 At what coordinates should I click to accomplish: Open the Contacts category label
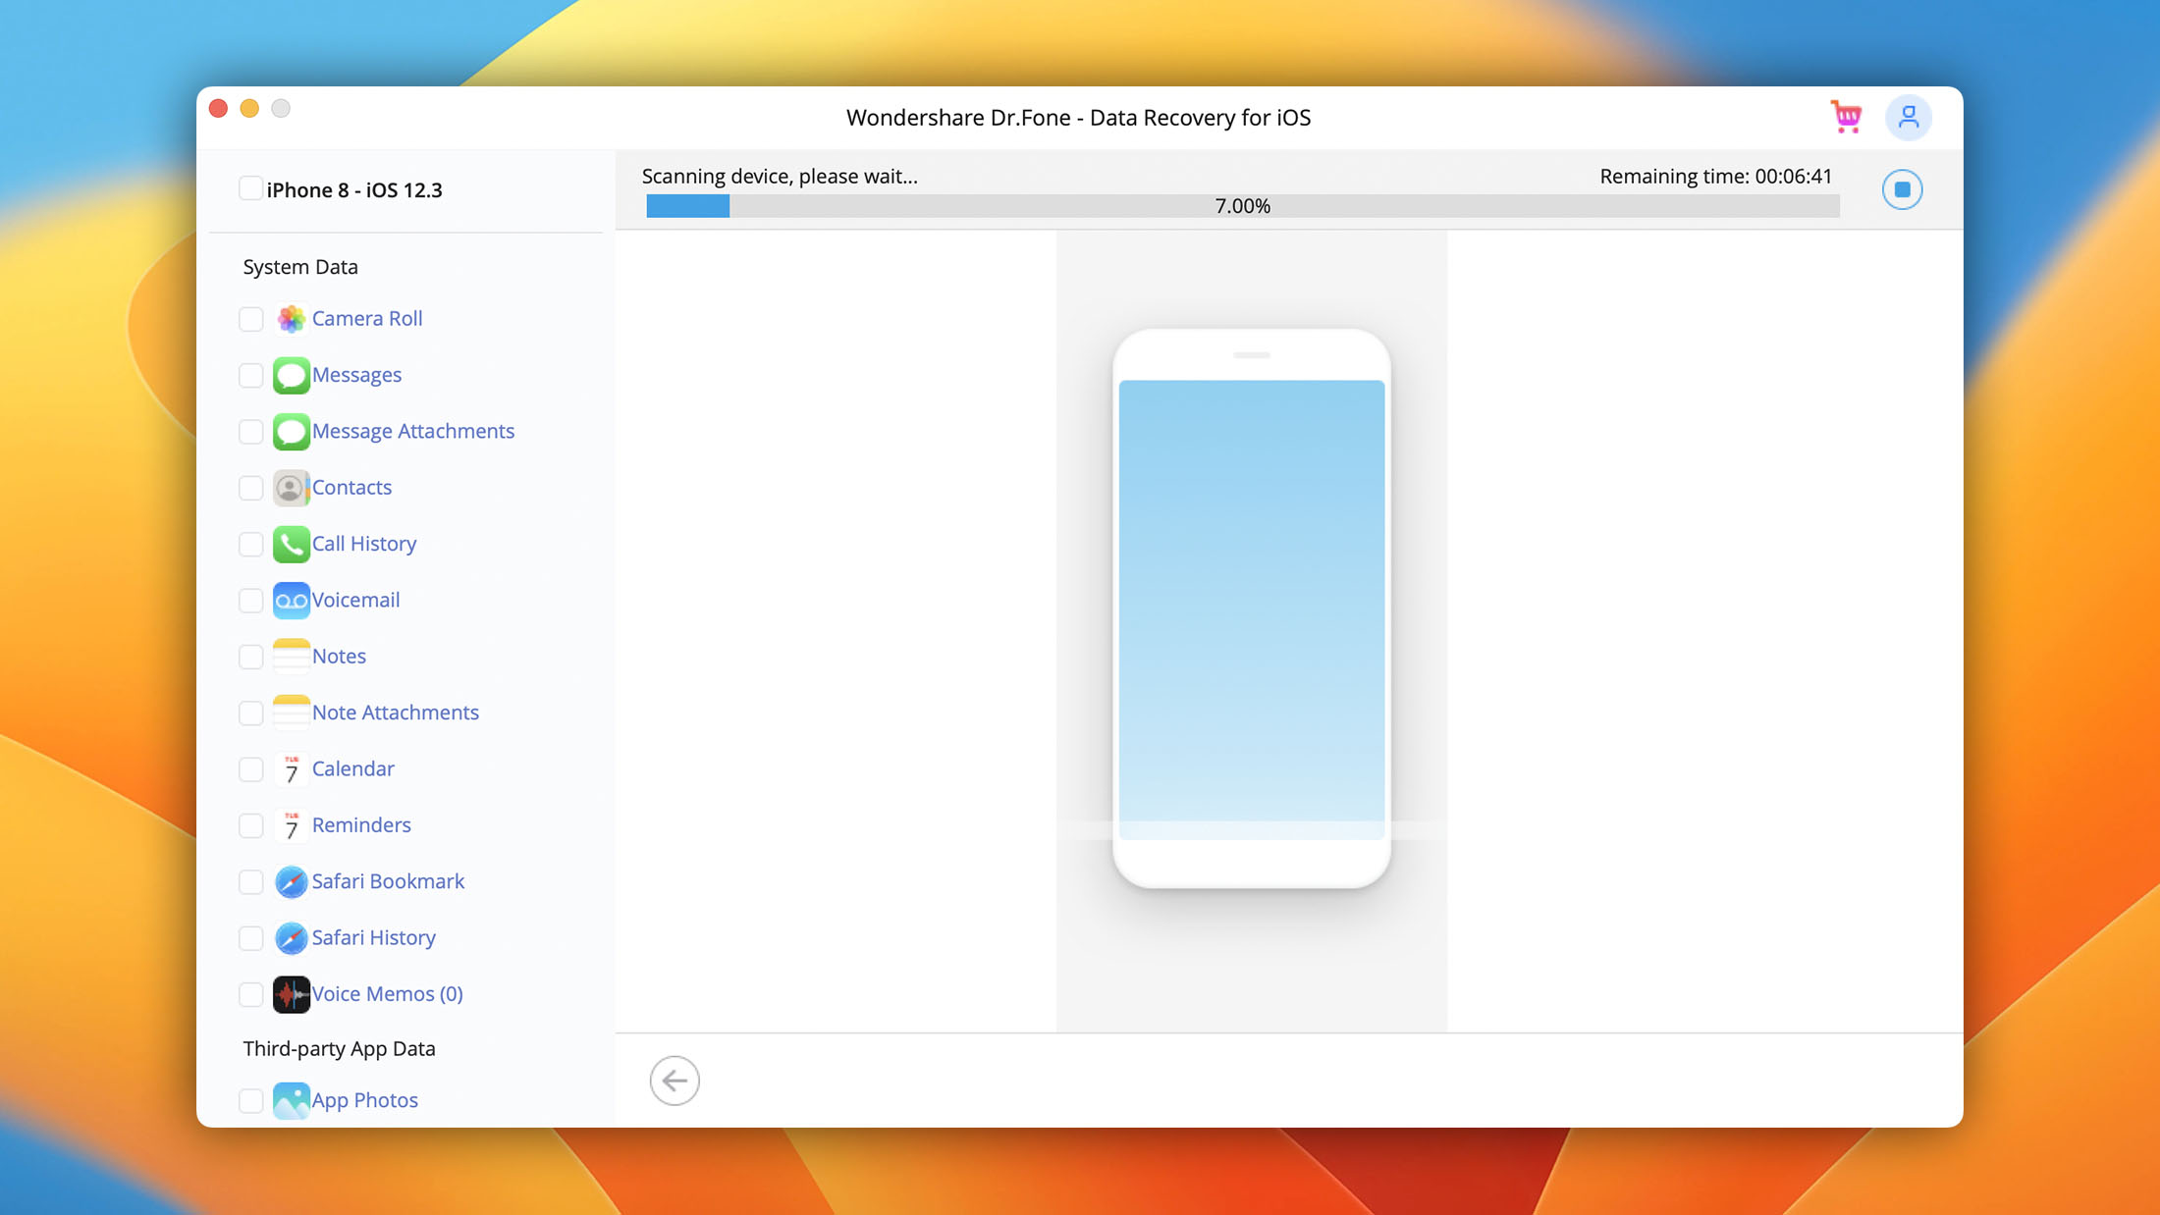click(x=351, y=488)
